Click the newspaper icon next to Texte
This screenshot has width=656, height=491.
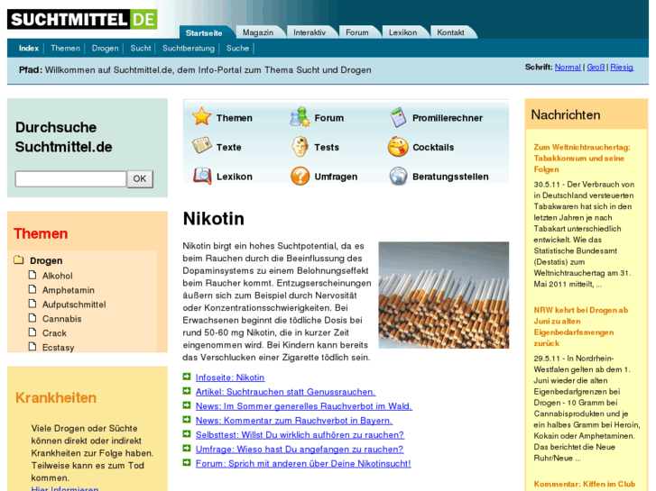click(201, 146)
